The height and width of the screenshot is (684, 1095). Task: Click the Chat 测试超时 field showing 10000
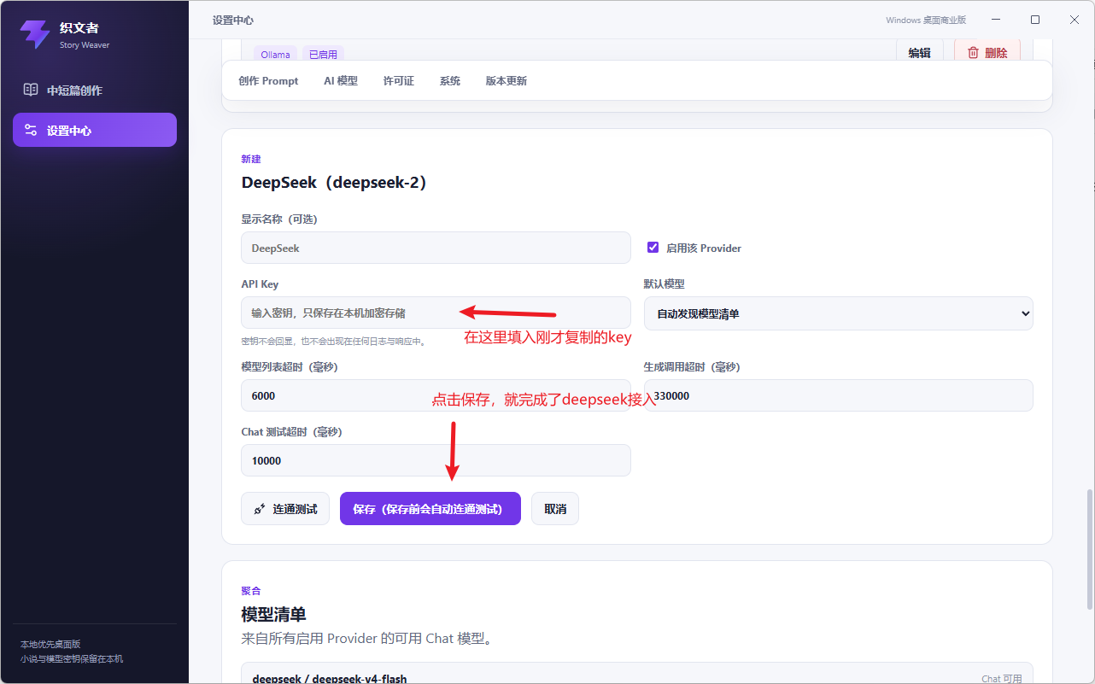click(436, 460)
